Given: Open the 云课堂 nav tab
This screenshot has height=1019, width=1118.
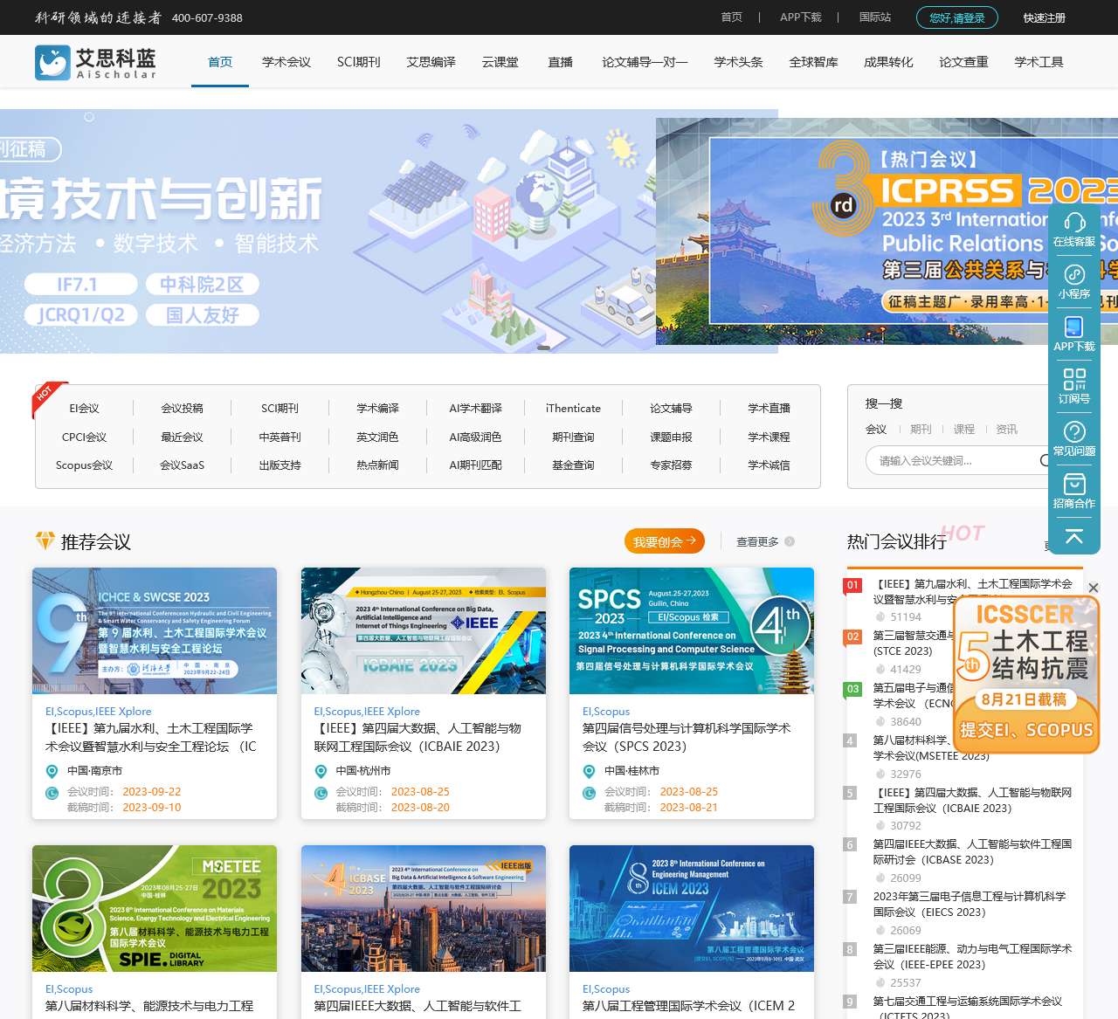Looking at the screenshot, I should coord(500,62).
